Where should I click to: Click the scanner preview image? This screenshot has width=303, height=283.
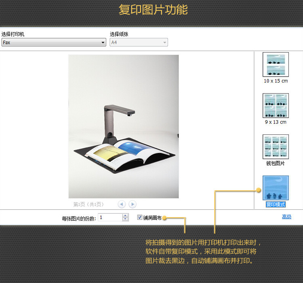click(x=124, y=126)
